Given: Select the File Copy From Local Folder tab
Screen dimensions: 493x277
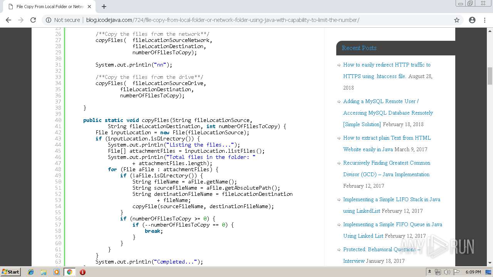Looking at the screenshot, I should (49, 7).
